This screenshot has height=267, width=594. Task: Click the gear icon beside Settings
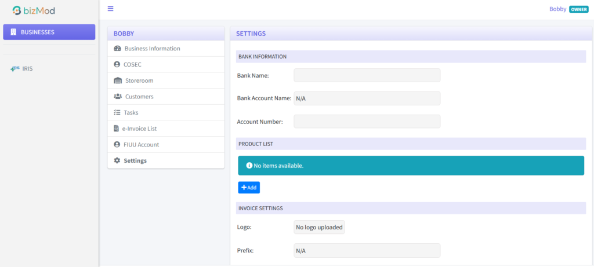pos(117,160)
